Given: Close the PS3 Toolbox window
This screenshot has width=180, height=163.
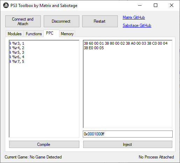Looking at the screenshot, I should click(x=172, y=5).
